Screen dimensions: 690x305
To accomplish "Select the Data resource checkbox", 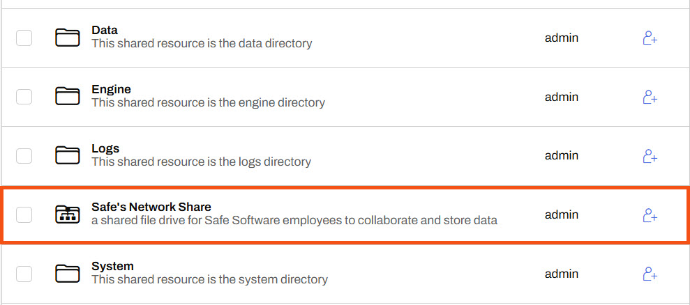I will (24, 38).
